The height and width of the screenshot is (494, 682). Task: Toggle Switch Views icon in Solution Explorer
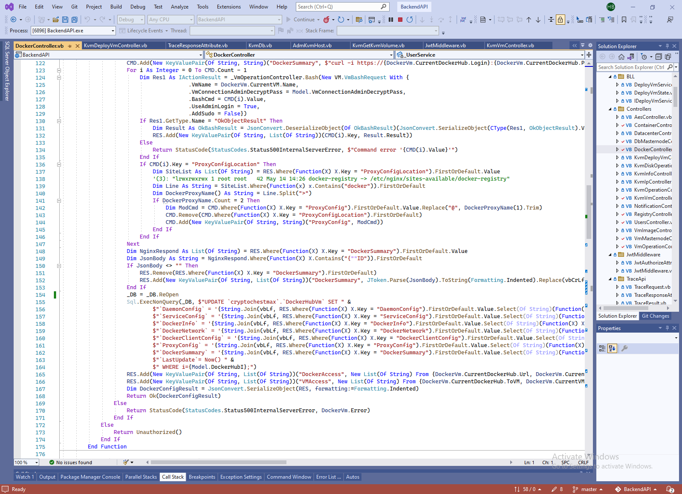(631, 57)
